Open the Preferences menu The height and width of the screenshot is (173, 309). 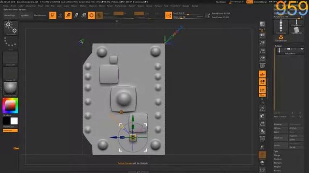121,6
